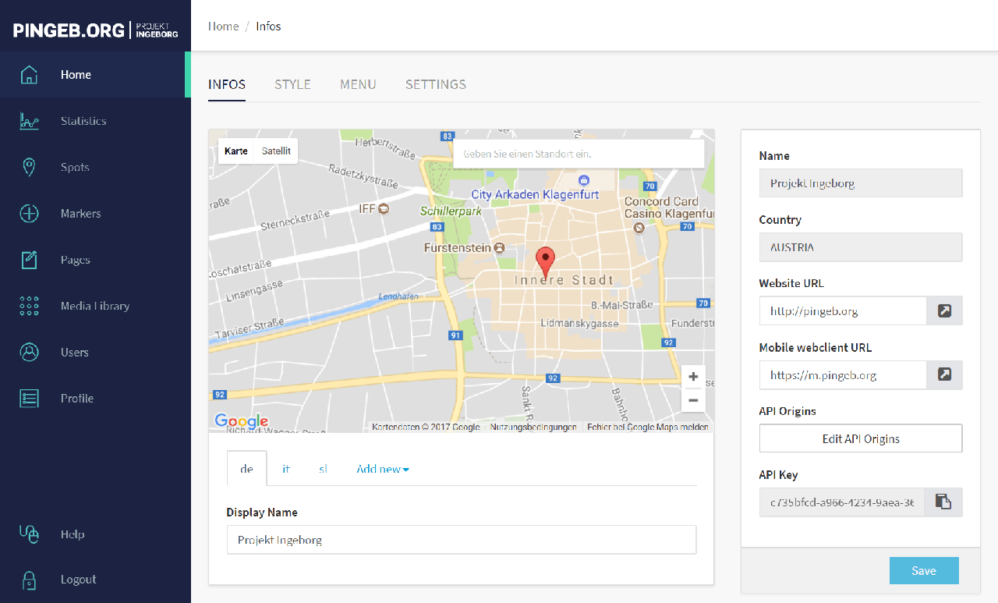Viewport: 998px width, 603px height.
Task: Click the Save button
Action: pos(924,571)
